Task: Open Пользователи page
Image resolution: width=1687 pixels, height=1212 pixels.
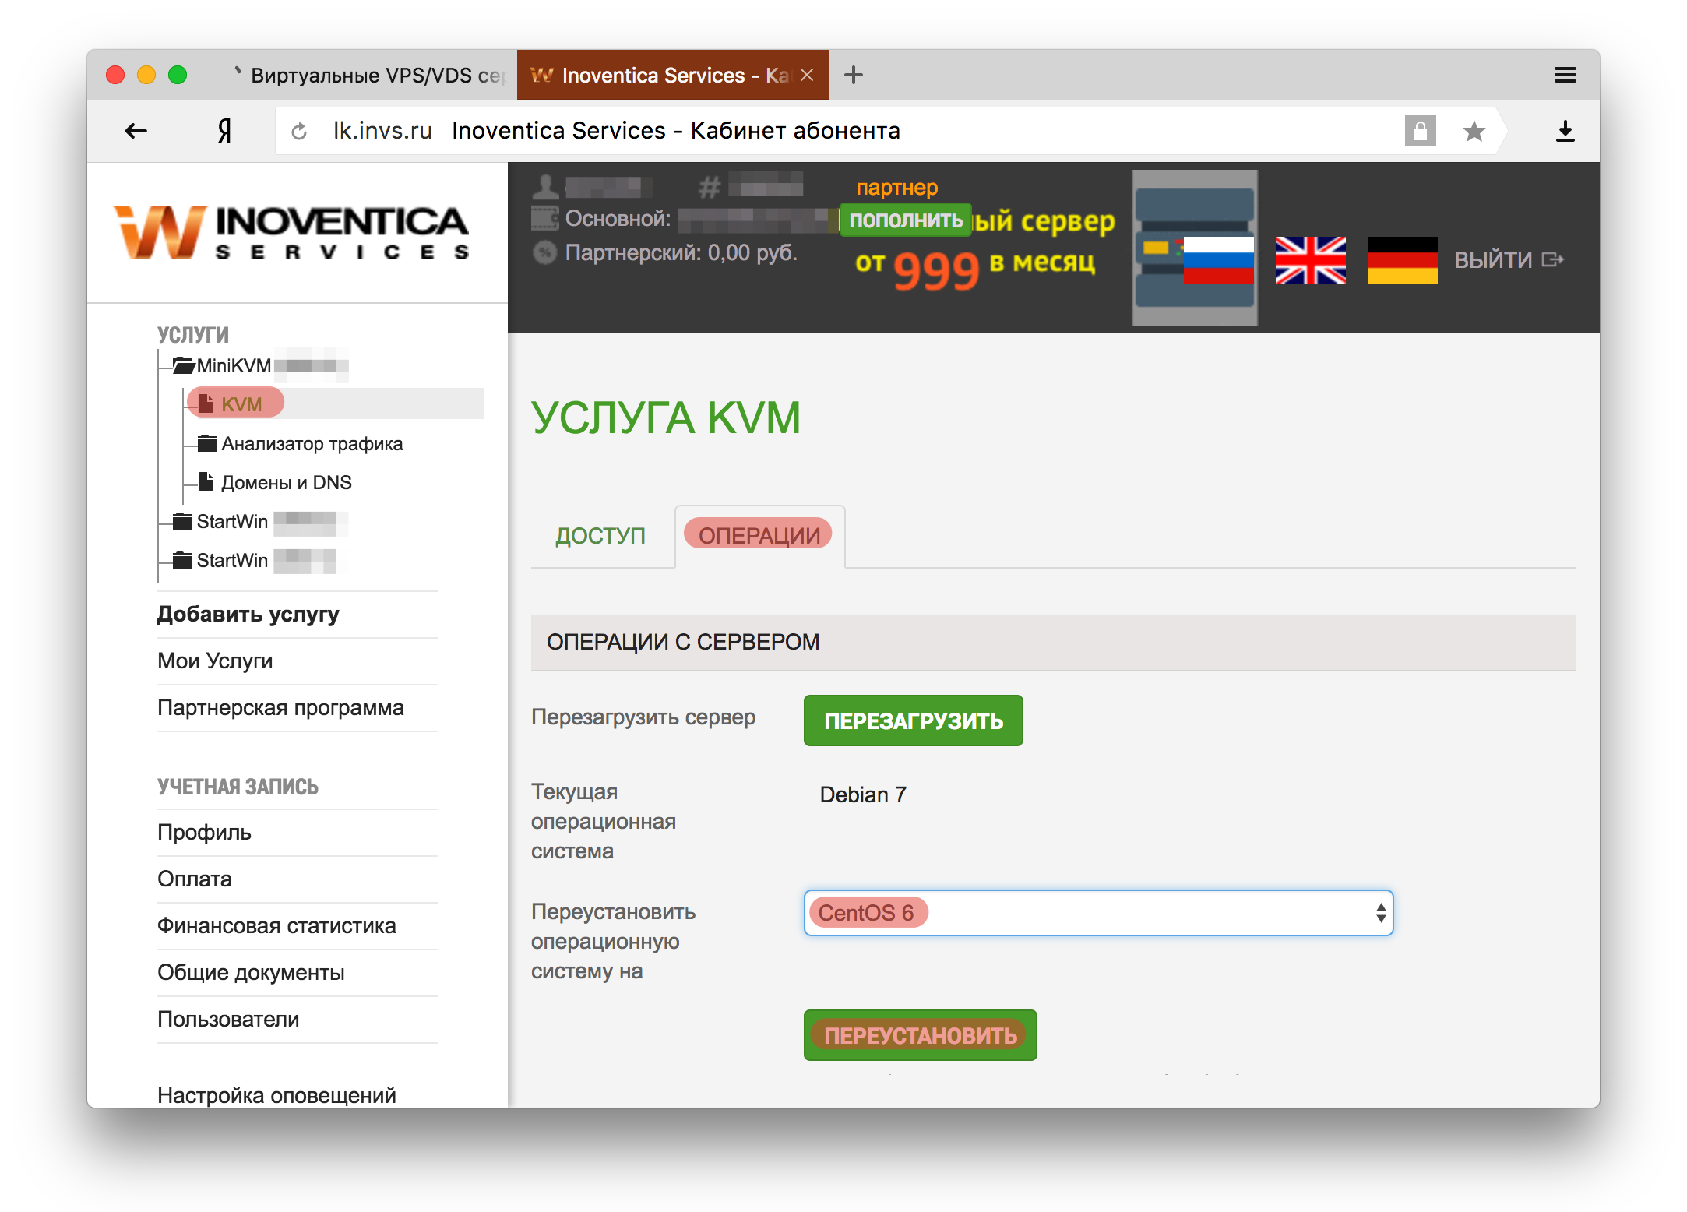Action: [228, 1020]
